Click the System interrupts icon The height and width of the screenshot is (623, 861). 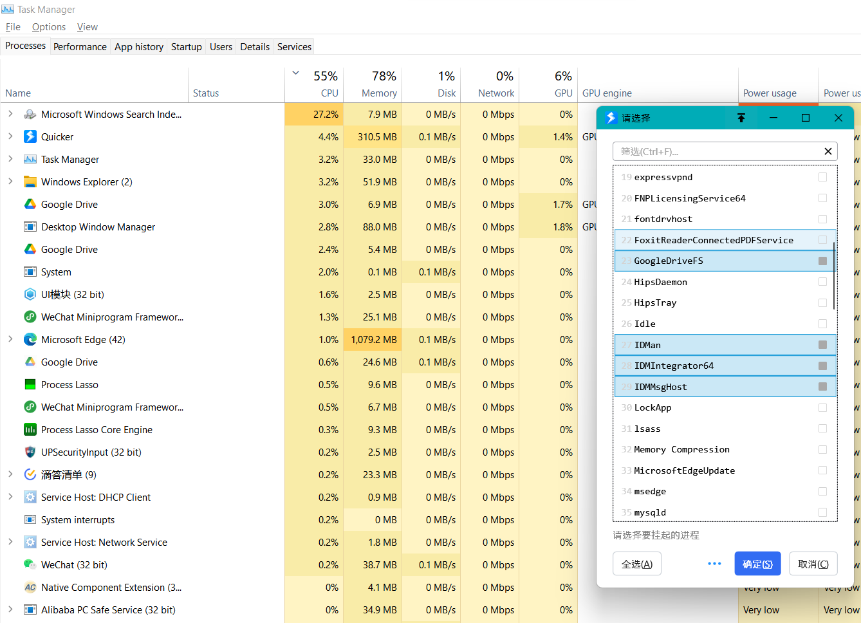tap(30, 520)
